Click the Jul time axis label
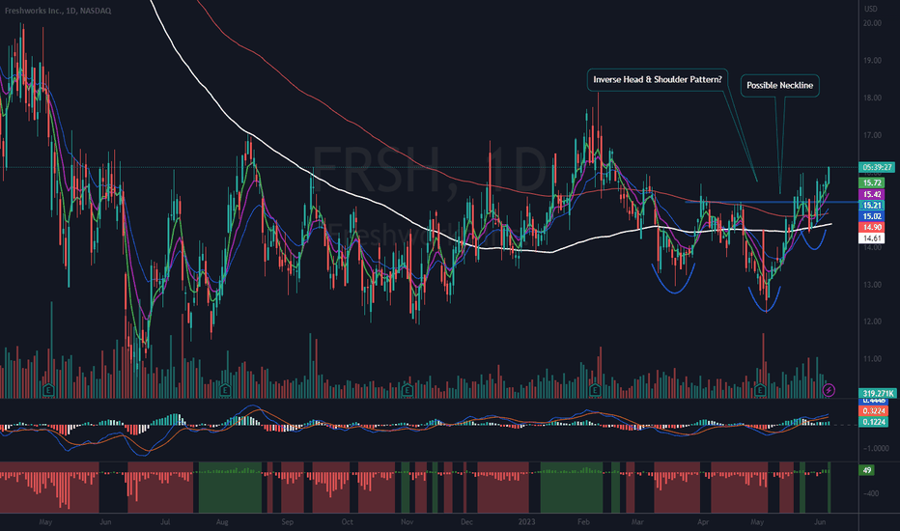This screenshot has width=900, height=531. [165, 522]
